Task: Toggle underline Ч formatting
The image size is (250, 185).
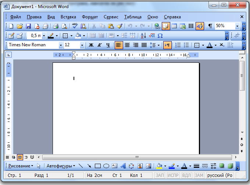Action: (108, 45)
